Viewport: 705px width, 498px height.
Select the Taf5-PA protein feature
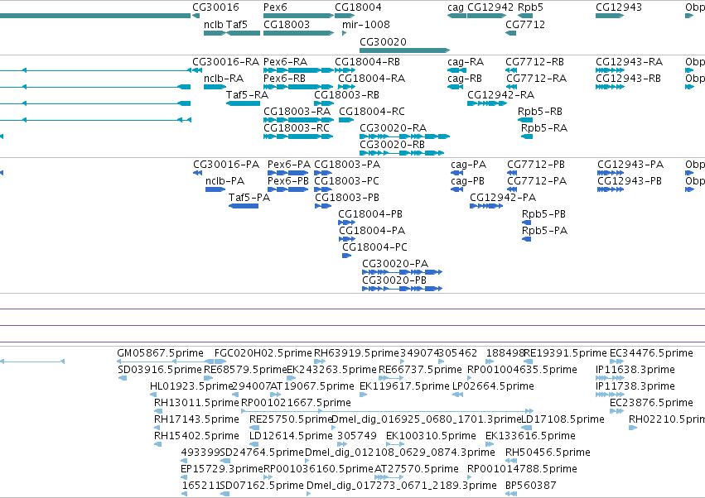244,206
